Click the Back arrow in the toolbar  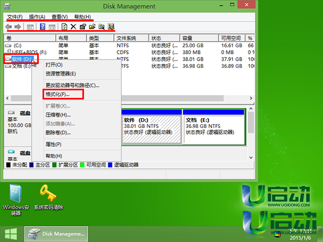pyautogui.click(x=9, y=27)
